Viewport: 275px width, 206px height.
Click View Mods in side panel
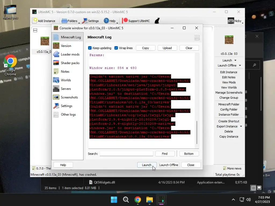tap(229, 82)
